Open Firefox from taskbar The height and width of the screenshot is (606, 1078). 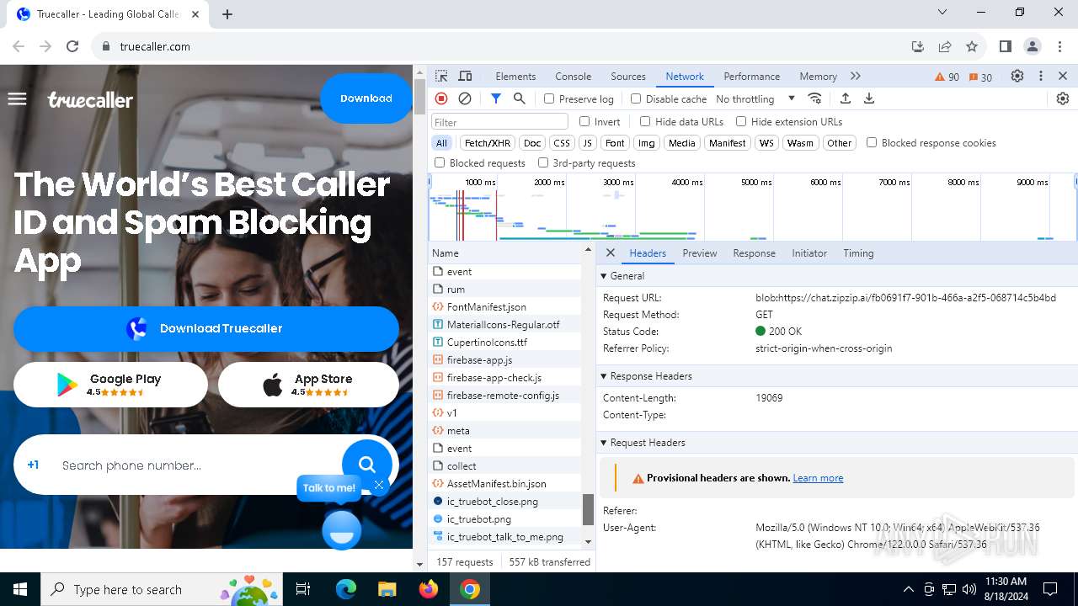coord(428,589)
